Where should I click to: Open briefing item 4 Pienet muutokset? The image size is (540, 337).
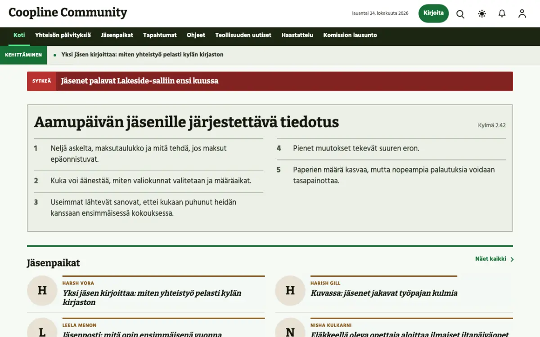[391, 148]
